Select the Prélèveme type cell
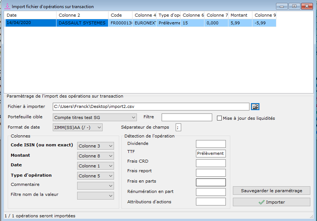This screenshot has height=221, width=317. coord(168,23)
